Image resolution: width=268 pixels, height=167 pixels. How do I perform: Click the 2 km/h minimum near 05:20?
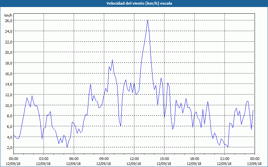click(67, 147)
